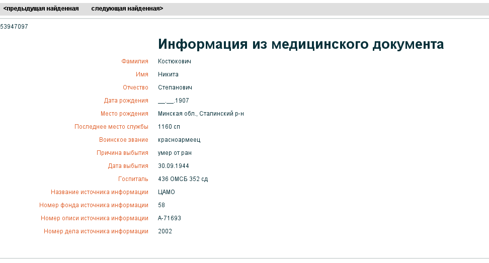Go to the previous found record link
This screenshot has width=489, height=263.
[41, 9]
